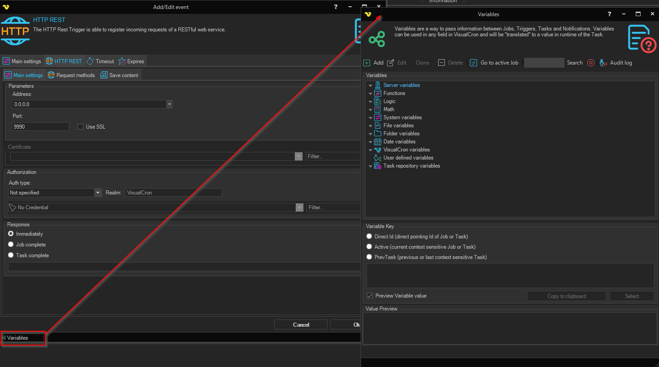Viewport: 659px width, 367px height.
Task: Click the Add plus icon in Variables toolbar
Action: [367, 63]
